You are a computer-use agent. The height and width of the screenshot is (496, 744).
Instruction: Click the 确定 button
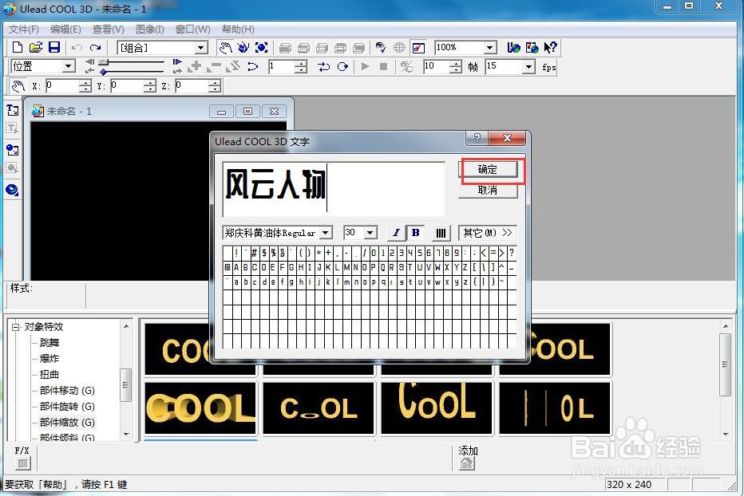point(487,169)
